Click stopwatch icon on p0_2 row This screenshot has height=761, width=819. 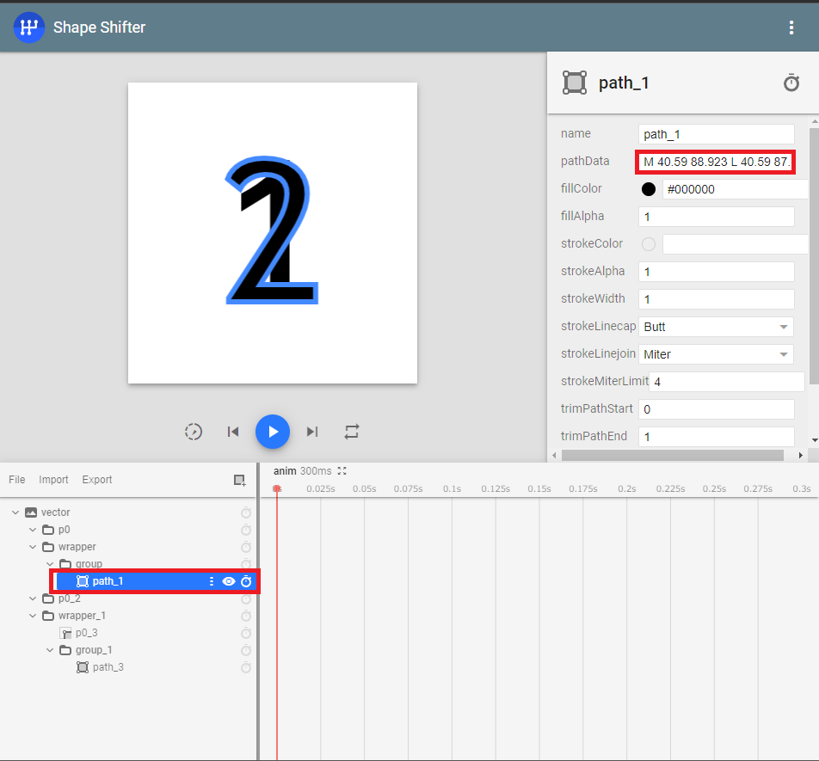tap(246, 599)
